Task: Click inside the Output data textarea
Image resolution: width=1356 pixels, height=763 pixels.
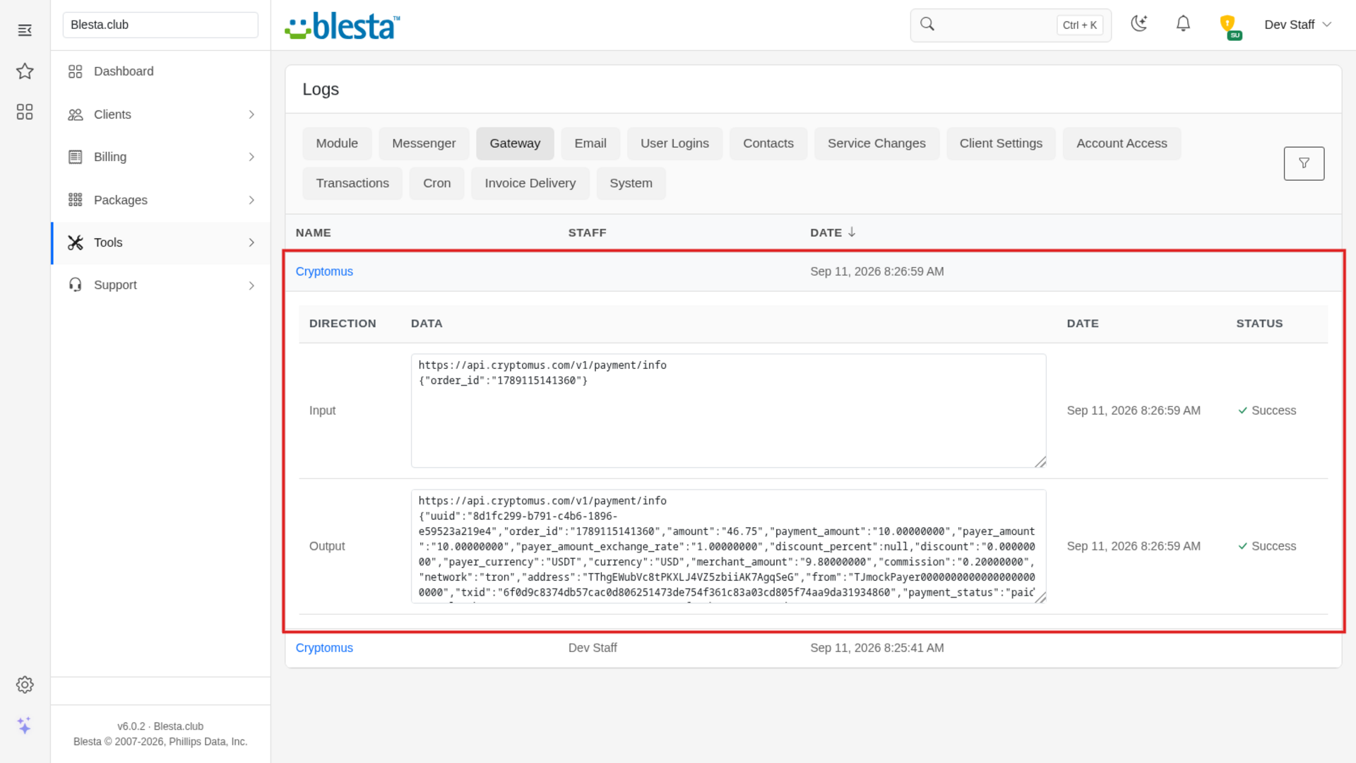Action: [x=728, y=546]
